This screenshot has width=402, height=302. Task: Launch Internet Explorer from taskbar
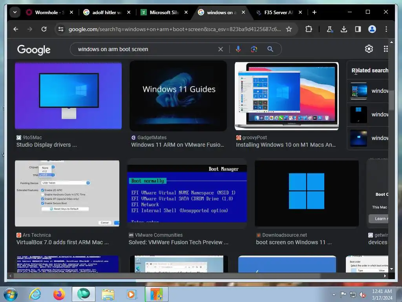[35, 295]
